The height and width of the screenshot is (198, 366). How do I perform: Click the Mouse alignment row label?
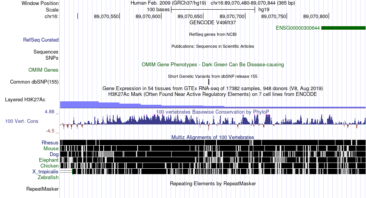(50, 149)
